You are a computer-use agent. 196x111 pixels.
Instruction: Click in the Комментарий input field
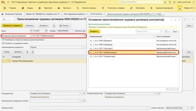click(x=88, y=108)
